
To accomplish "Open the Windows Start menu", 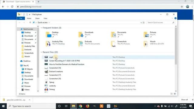I will point(3,106).
